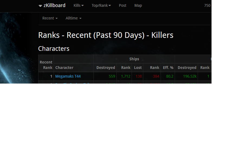Click the Eff. % column header
The width and height of the screenshot is (234, 146).
pos(168,68)
